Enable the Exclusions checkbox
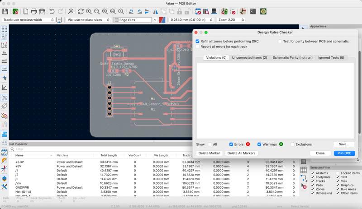 point(292,144)
